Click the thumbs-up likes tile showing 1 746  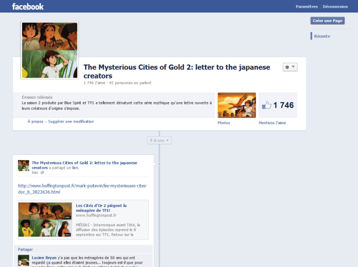click(x=278, y=105)
